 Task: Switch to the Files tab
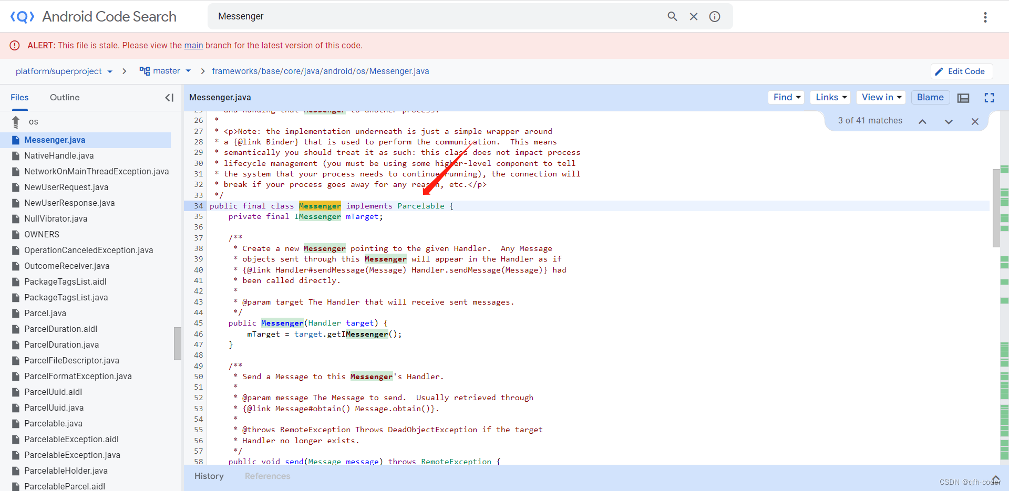(x=19, y=98)
